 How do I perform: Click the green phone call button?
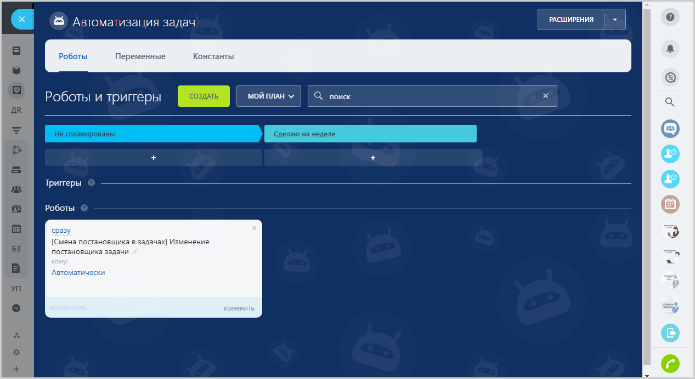670,364
